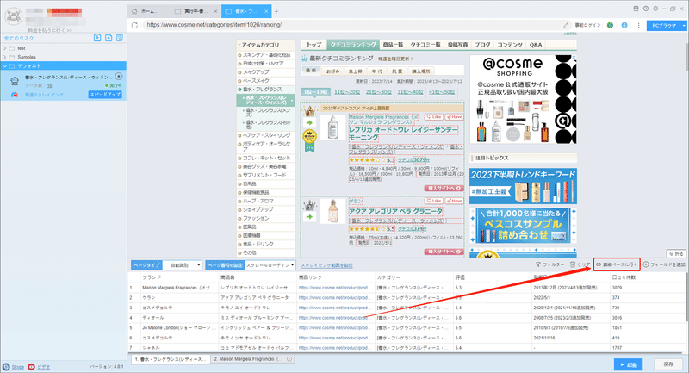Click フィールドを追加 button

(x=664, y=264)
